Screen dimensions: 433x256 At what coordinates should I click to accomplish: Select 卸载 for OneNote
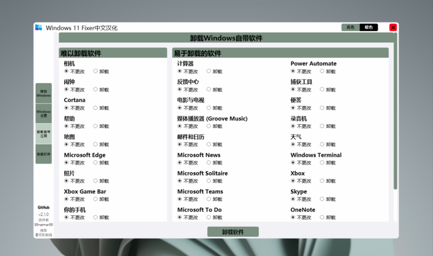pos(322,217)
